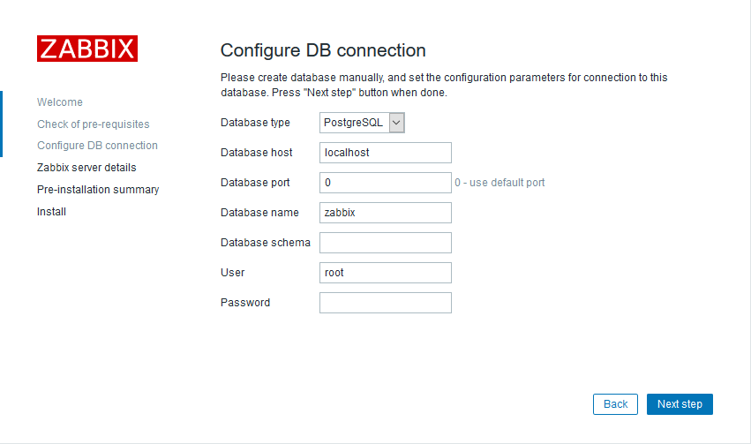
Task: Focus the Database host field
Action: click(x=385, y=153)
